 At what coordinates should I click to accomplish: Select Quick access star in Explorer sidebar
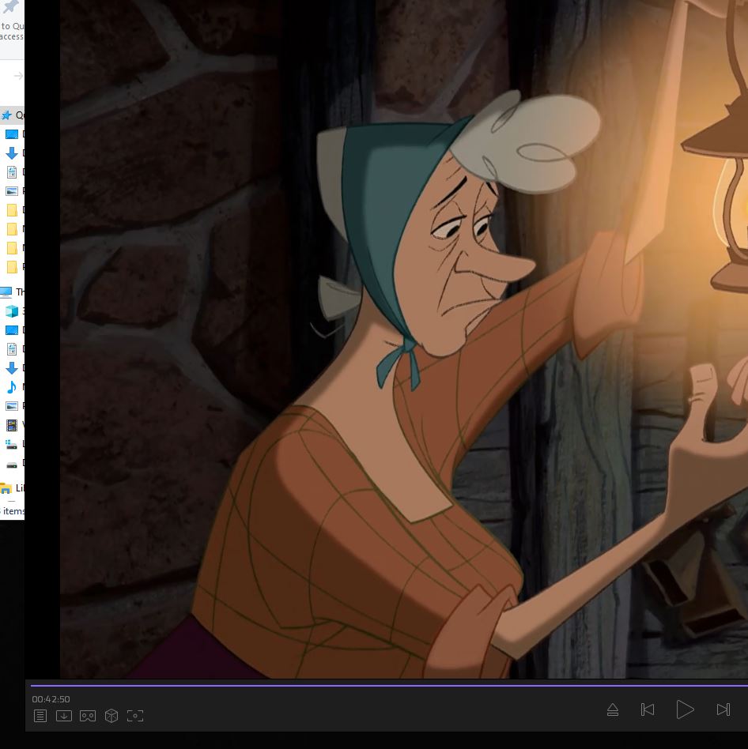7,115
